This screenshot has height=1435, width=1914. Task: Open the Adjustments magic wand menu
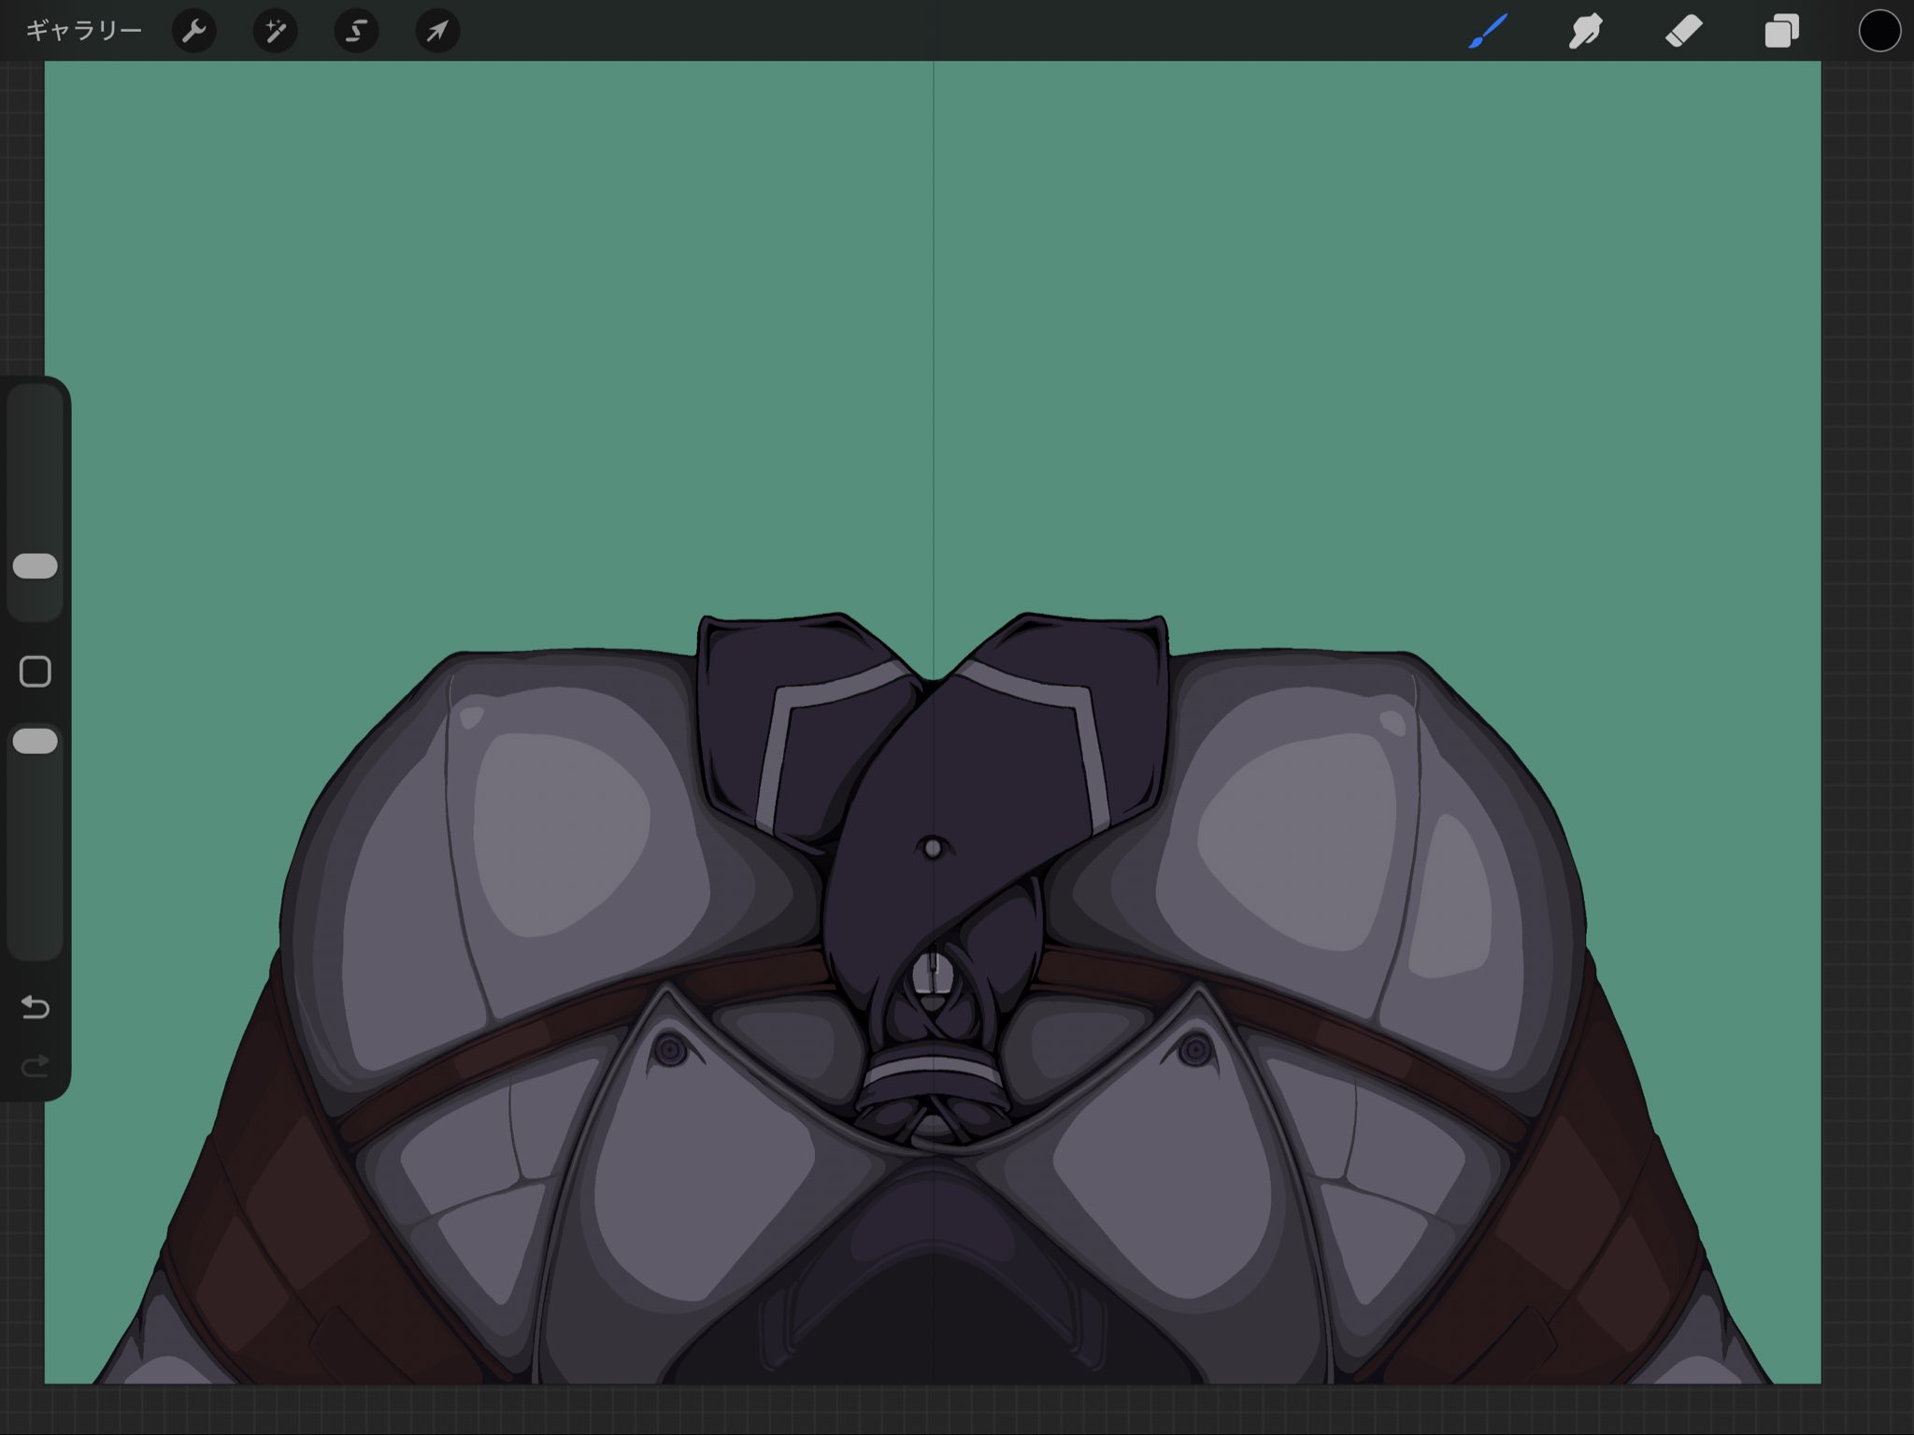tap(275, 32)
